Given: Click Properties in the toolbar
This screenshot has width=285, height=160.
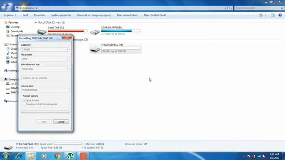Looking at the screenshot, I should tap(40, 15).
